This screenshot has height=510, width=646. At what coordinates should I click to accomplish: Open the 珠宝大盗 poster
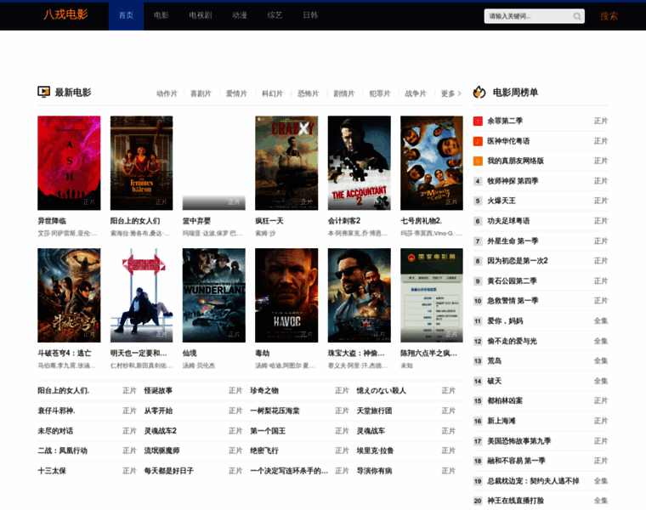coord(360,295)
